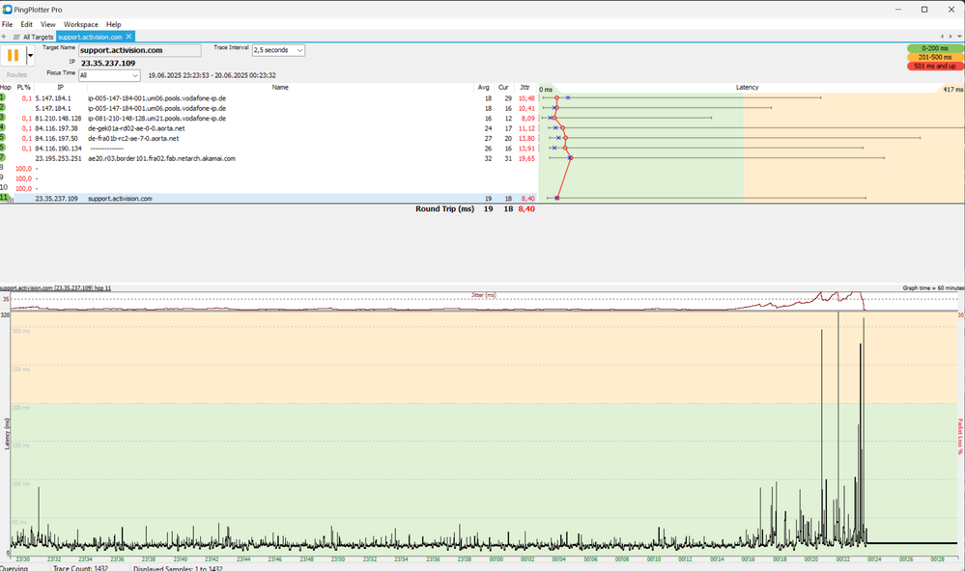This screenshot has height=571, width=965.
Task: Click the Avg column header
Action: point(484,87)
